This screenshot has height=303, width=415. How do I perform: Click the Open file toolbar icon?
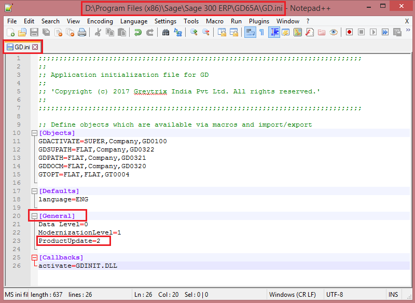point(22,32)
